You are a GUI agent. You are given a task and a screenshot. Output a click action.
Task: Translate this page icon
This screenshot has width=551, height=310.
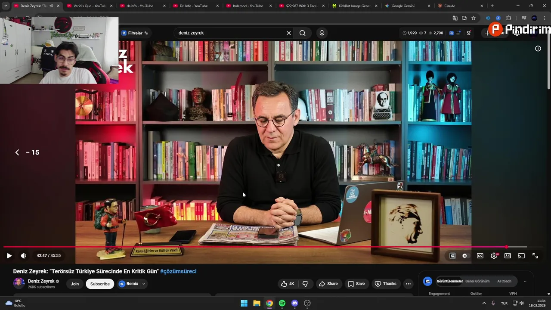(455, 18)
